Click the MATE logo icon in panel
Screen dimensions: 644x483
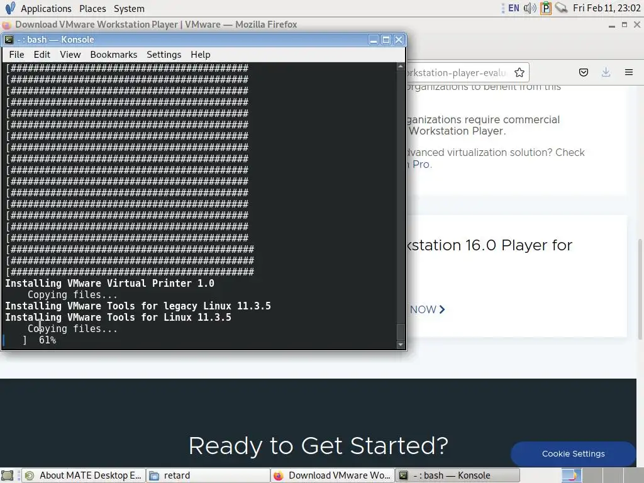point(10,8)
